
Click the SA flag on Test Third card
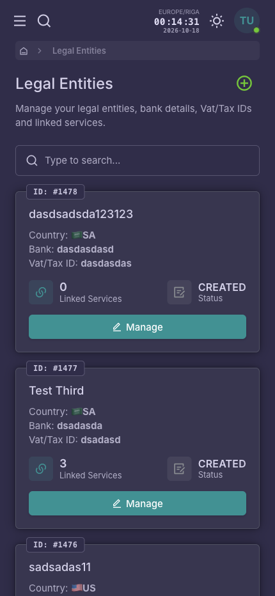(77, 412)
